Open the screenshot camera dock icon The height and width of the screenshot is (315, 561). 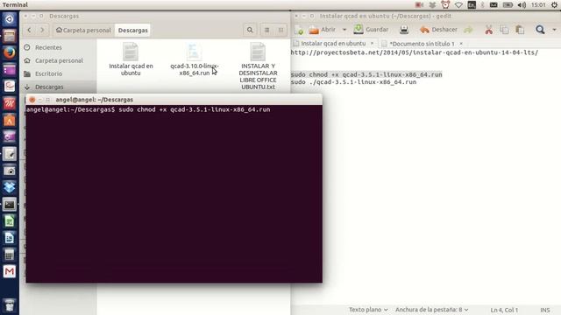point(10,171)
